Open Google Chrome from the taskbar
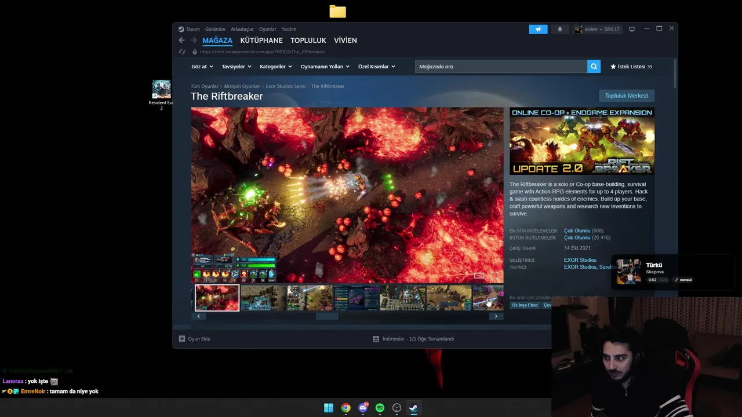This screenshot has width=742, height=417. click(x=345, y=408)
